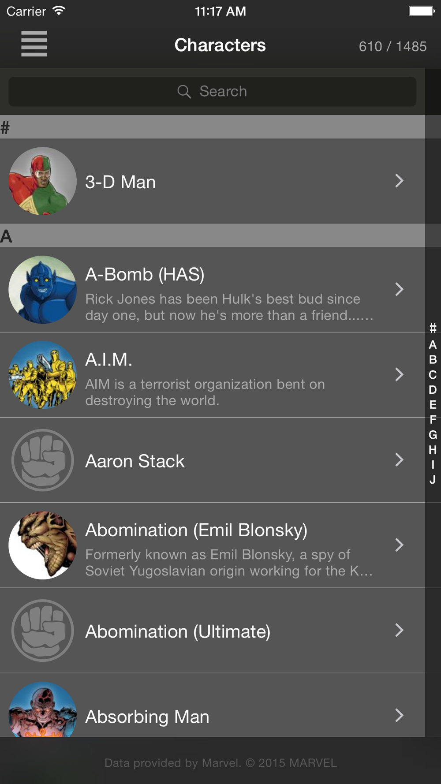
Task: Tap the Absorbing Man portrait icon
Action: 42,709
